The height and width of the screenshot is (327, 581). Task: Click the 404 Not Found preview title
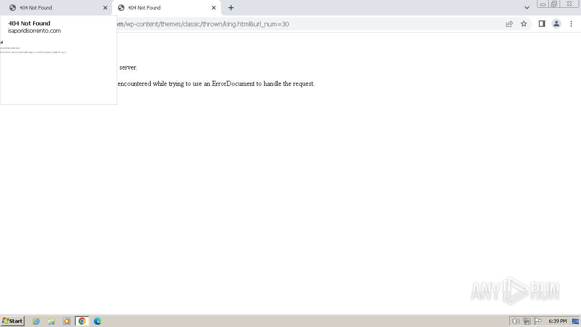[x=30, y=23]
